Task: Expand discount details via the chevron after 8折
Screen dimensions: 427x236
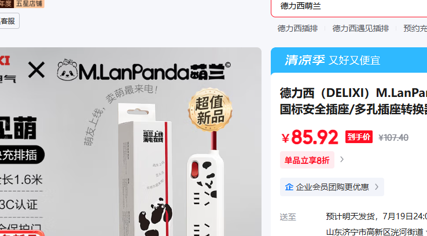Action: [x=342, y=159]
